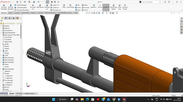Open the Motion Study 1 tab
The width and height of the screenshot is (183, 102).
pyautogui.click(x=30, y=93)
